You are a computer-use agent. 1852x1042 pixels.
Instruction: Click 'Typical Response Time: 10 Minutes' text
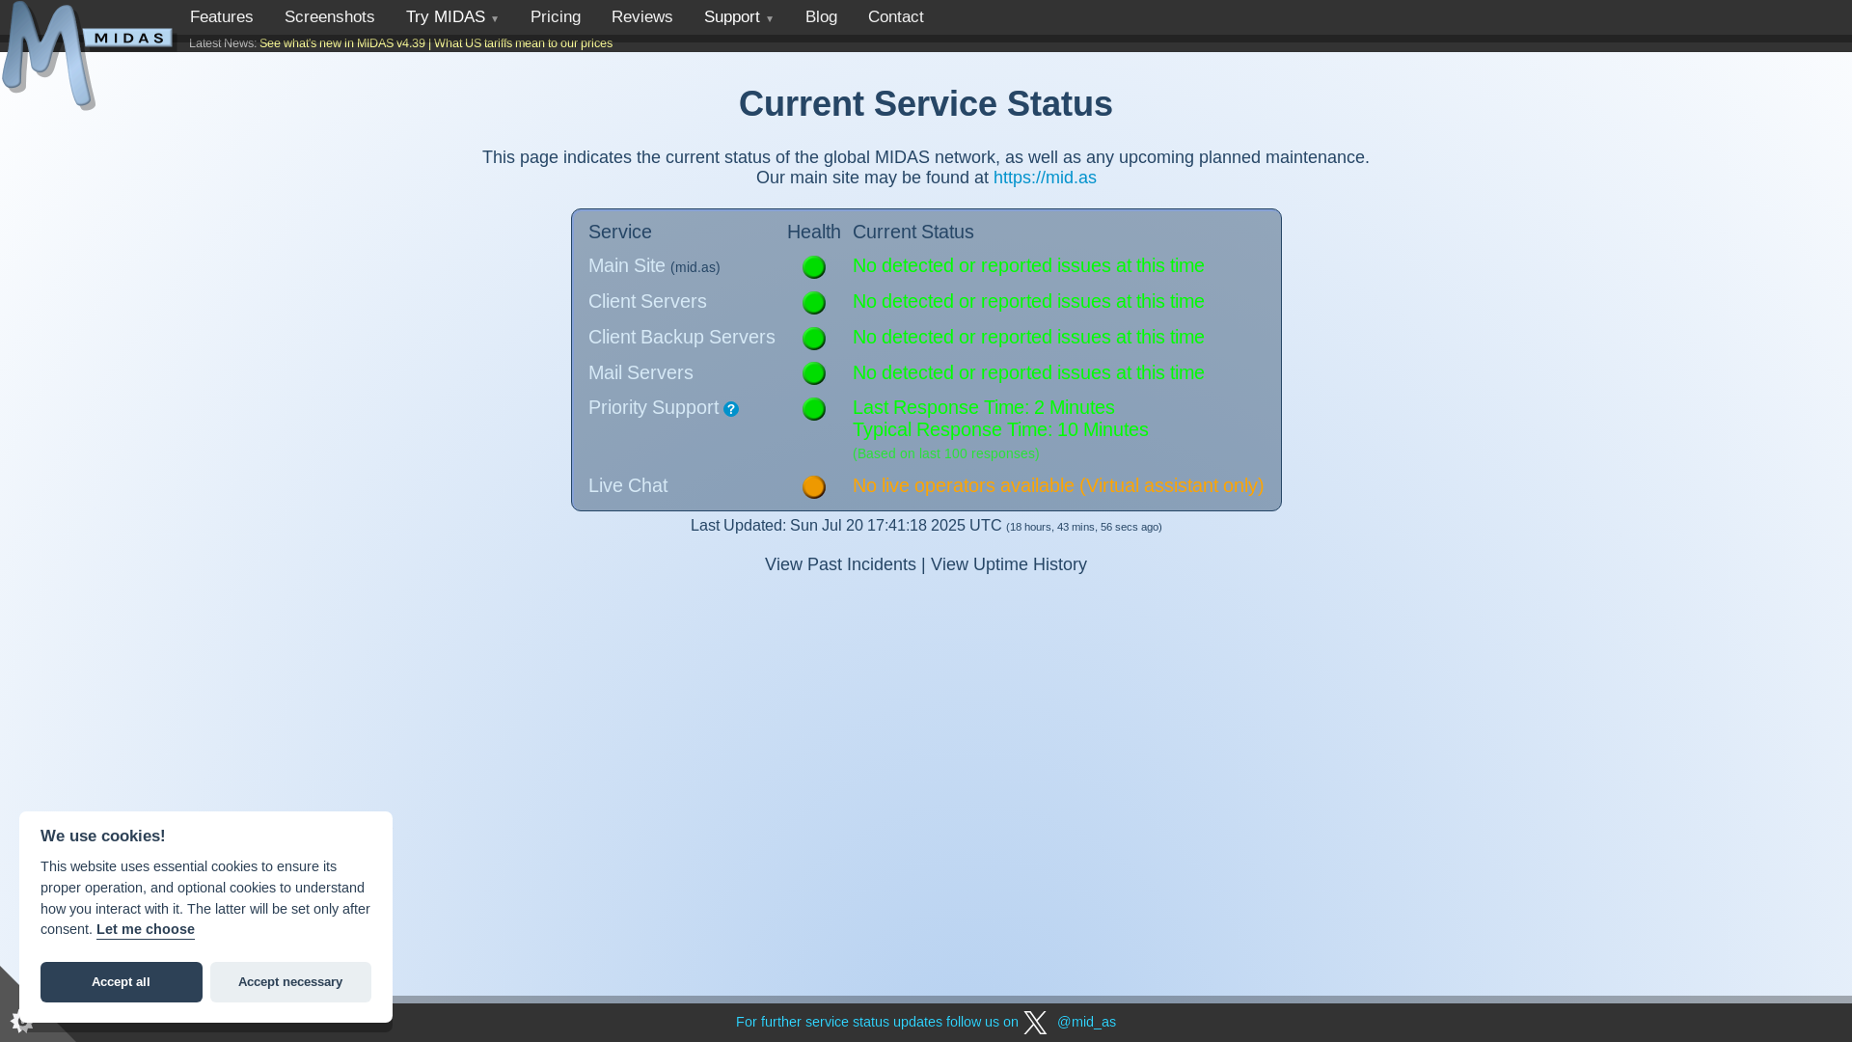click(x=1000, y=429)
